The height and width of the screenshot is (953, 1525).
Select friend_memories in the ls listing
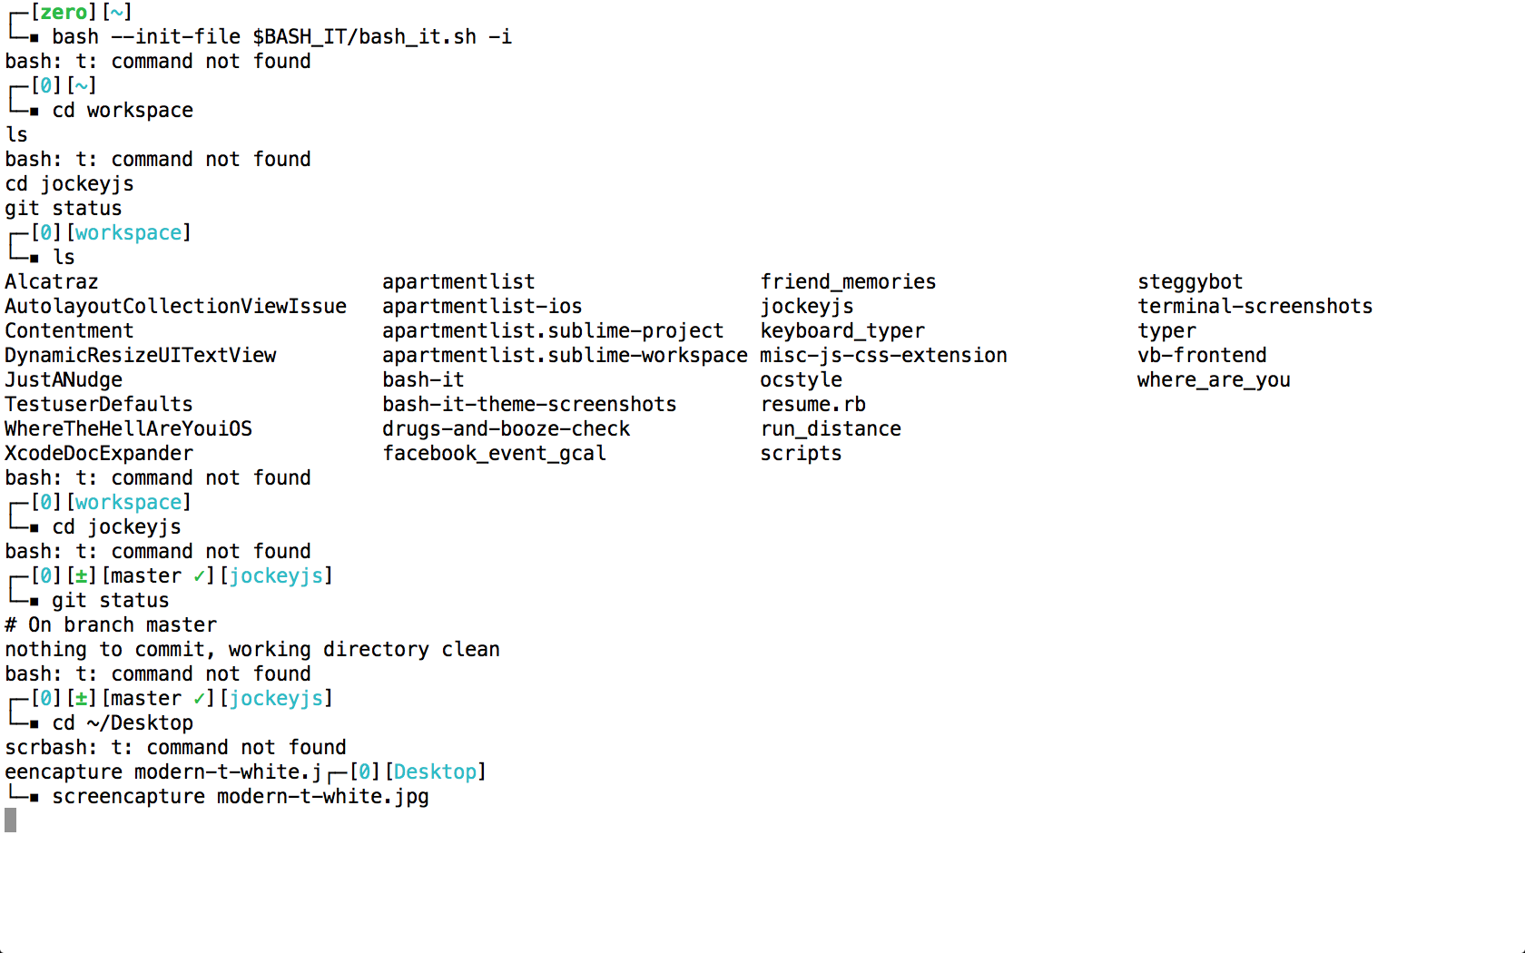coord(848,281)
